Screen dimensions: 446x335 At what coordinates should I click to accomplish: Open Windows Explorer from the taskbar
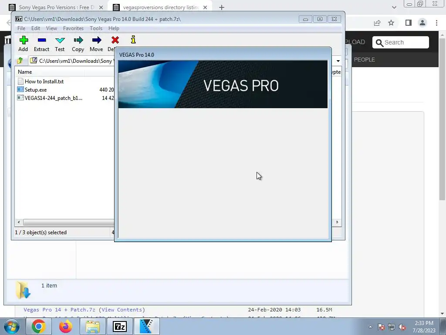click(x=92, y=326)
